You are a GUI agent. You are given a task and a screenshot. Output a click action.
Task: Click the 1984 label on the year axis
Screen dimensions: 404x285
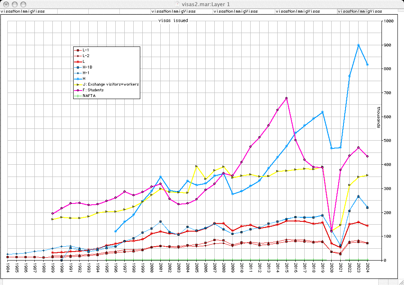coord(7,268)
